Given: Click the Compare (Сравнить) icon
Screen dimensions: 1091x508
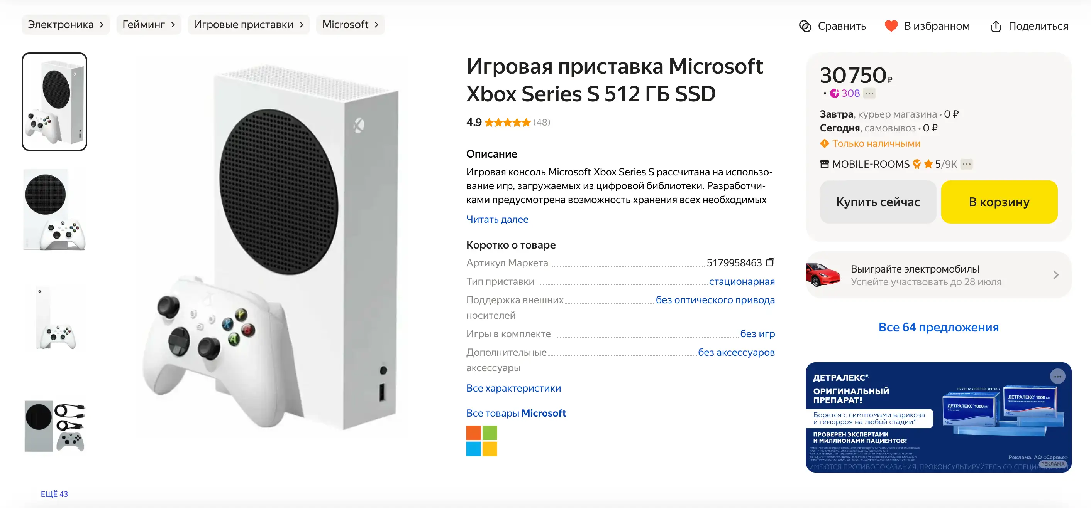Looking at the screenshot, I should click(805, 26).
